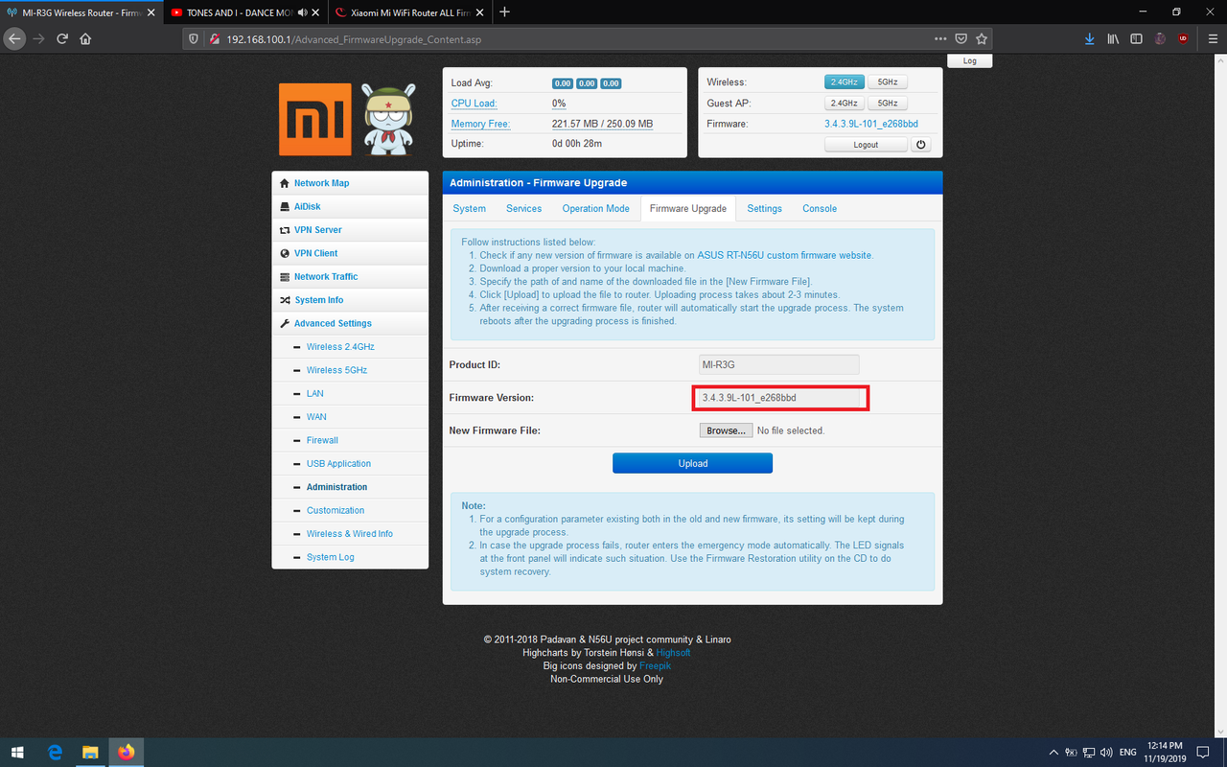
Task: Open the network status tray icon
Action: (1088, 753)
